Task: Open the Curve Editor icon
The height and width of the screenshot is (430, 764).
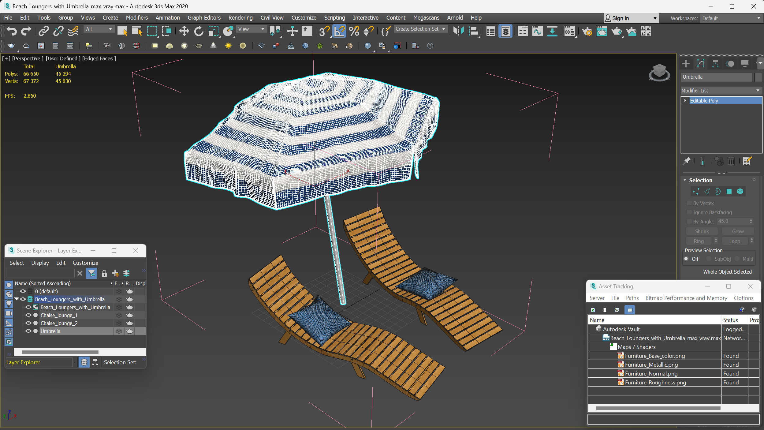Action: click(538, 31)
